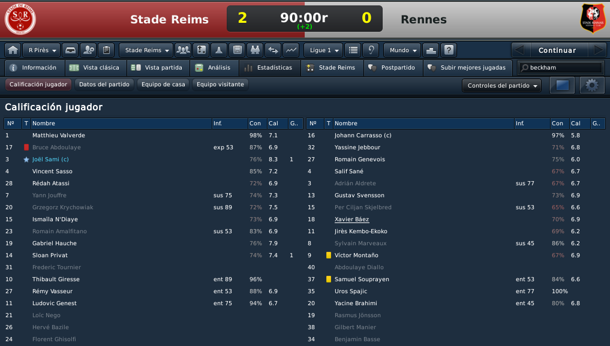The width and height of the screenshot is (610, 346).
Task: Click the tactics board icon
Action: (201, 50)
